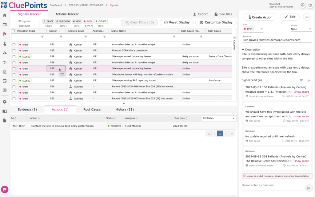Tick the checkbox for highlighted 027 row
The height and width of the screenshot is (197, 315).
14,69
